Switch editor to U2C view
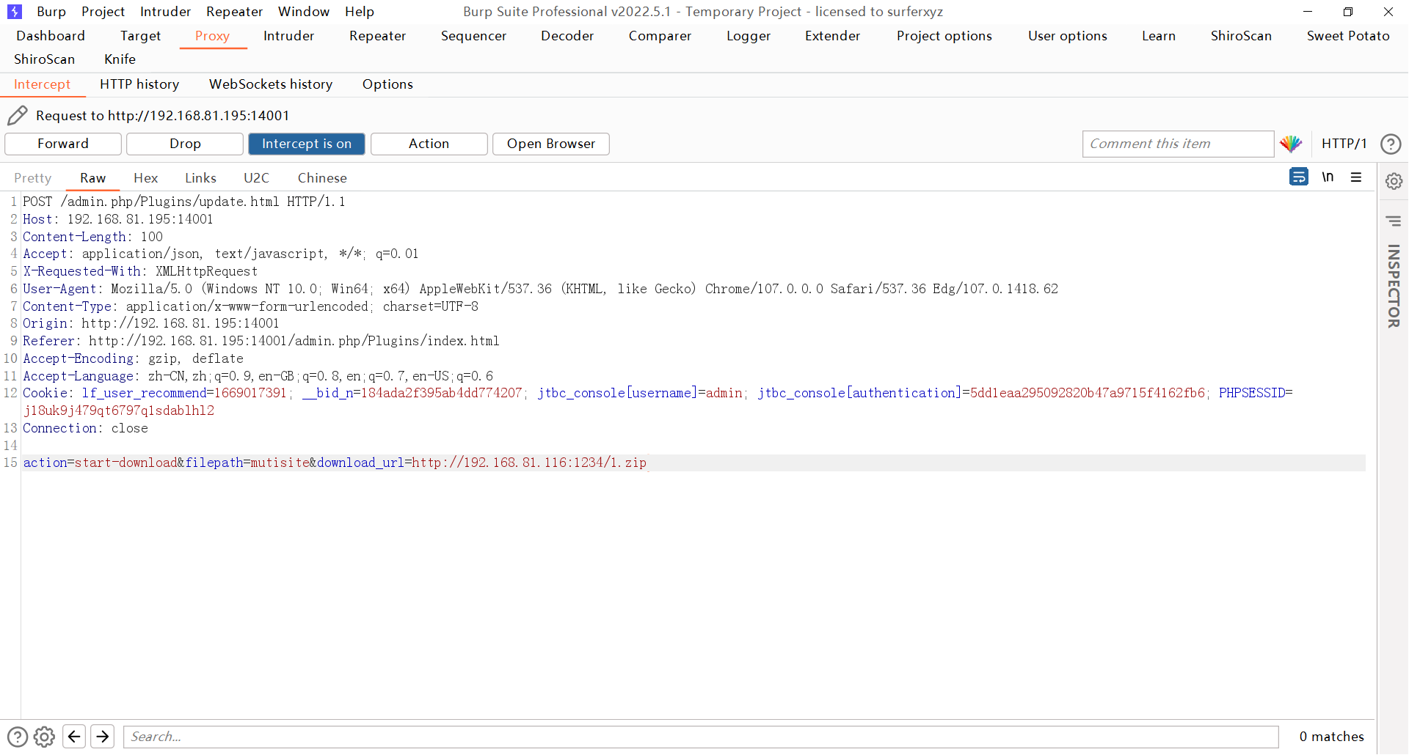Screen dimensions: 1409x755 256,178
